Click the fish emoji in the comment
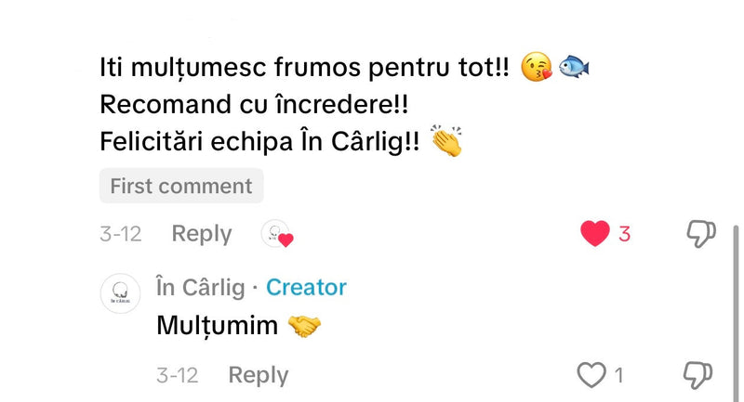 point(574,66)
